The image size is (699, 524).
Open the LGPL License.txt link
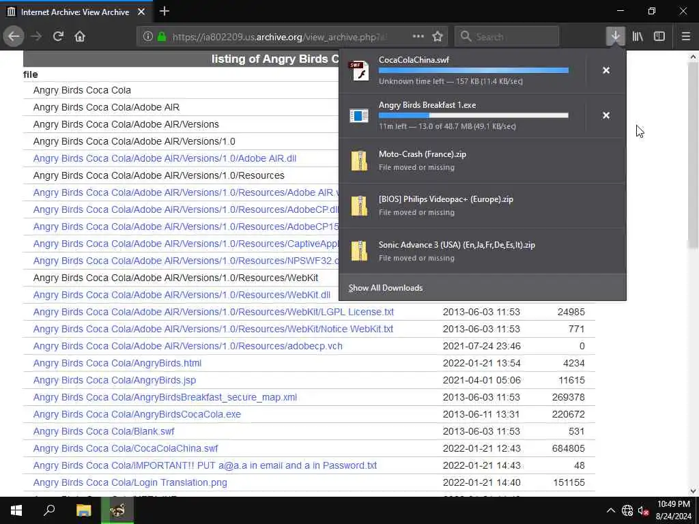213,312
